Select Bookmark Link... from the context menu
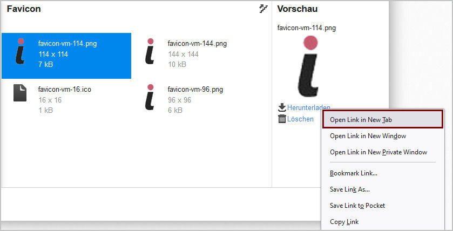 (383, 173)
